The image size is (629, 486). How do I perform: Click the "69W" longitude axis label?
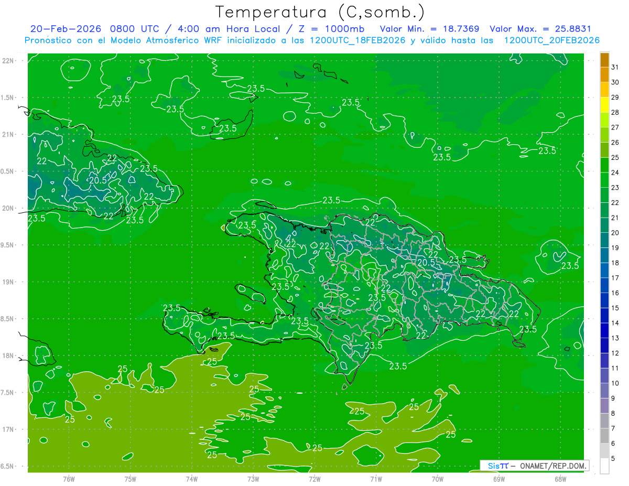coord(499,479)
